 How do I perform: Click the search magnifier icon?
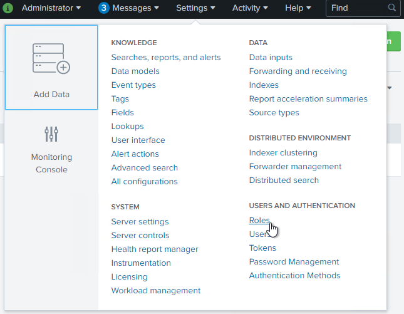click(392, 8)
